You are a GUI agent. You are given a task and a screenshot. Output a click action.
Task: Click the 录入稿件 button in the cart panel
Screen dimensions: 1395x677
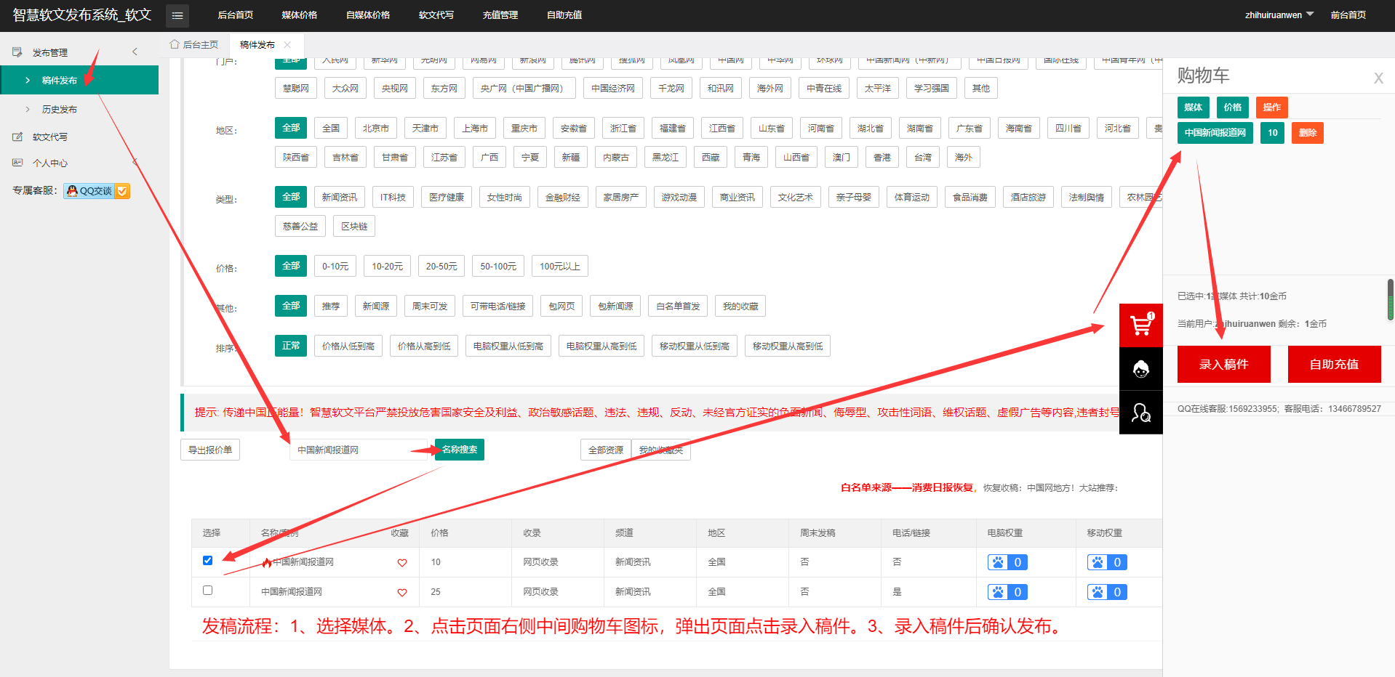click(1223, 364)
